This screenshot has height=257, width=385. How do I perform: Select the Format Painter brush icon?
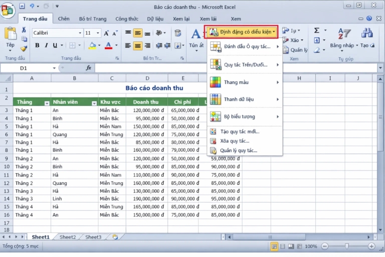(24, 48)
